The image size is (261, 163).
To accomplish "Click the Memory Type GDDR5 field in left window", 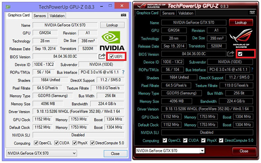I will point(53,96).
